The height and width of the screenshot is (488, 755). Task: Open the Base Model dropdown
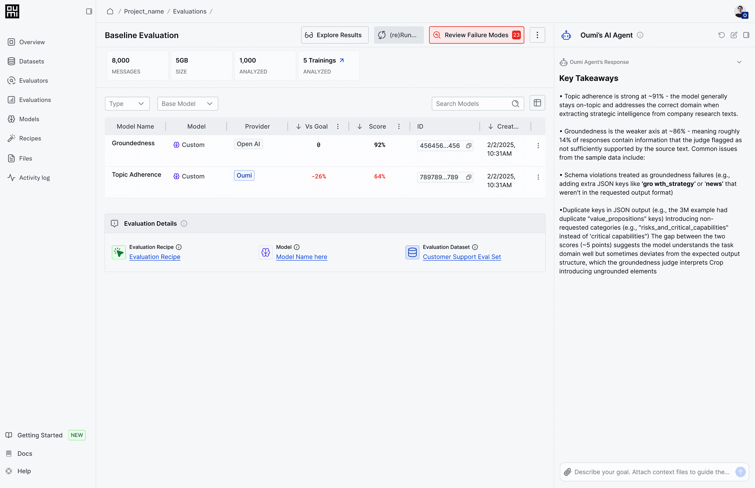(x=187, y=103)
